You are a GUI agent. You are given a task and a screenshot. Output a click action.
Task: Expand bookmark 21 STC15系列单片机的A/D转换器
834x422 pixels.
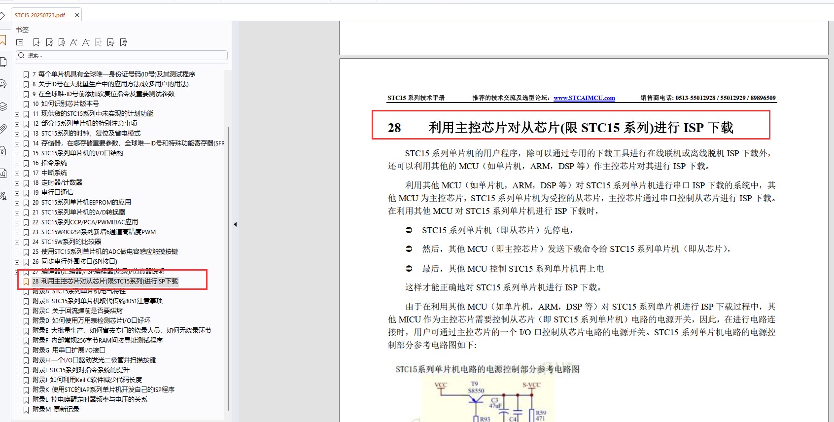pyautogui.click(x=17, y=212)
